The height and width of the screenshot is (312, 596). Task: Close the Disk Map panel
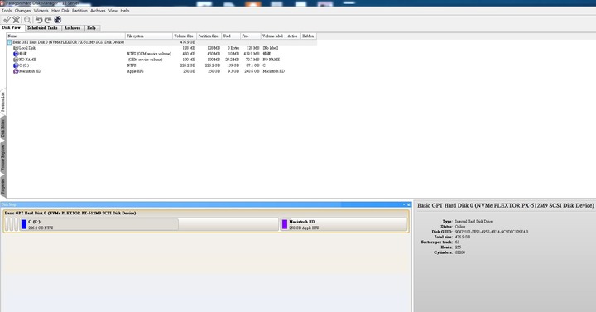click(x=409, y=204)
